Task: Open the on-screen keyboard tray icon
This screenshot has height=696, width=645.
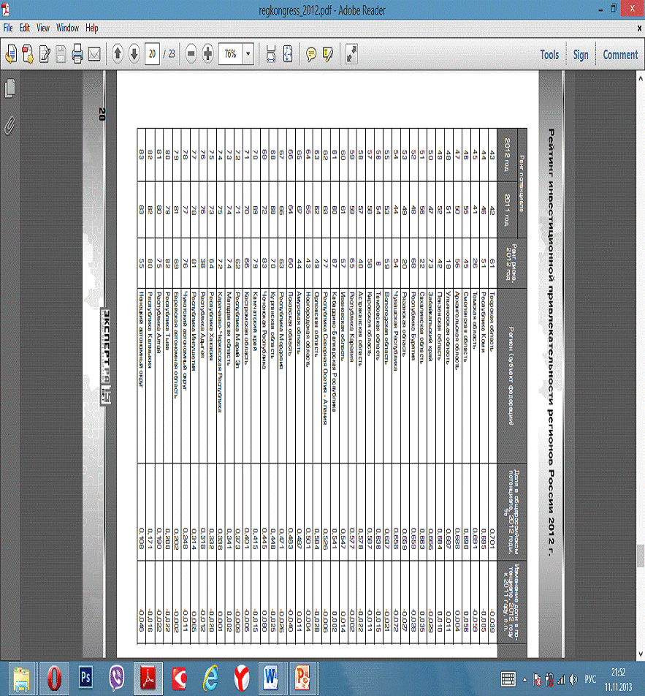Action: [x=508, y=678]
